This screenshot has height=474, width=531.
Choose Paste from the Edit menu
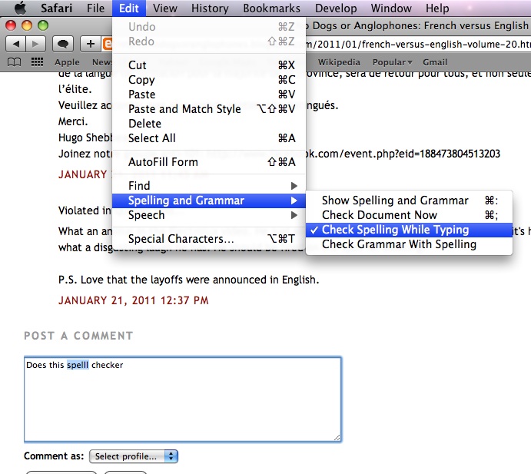[209, 94]
